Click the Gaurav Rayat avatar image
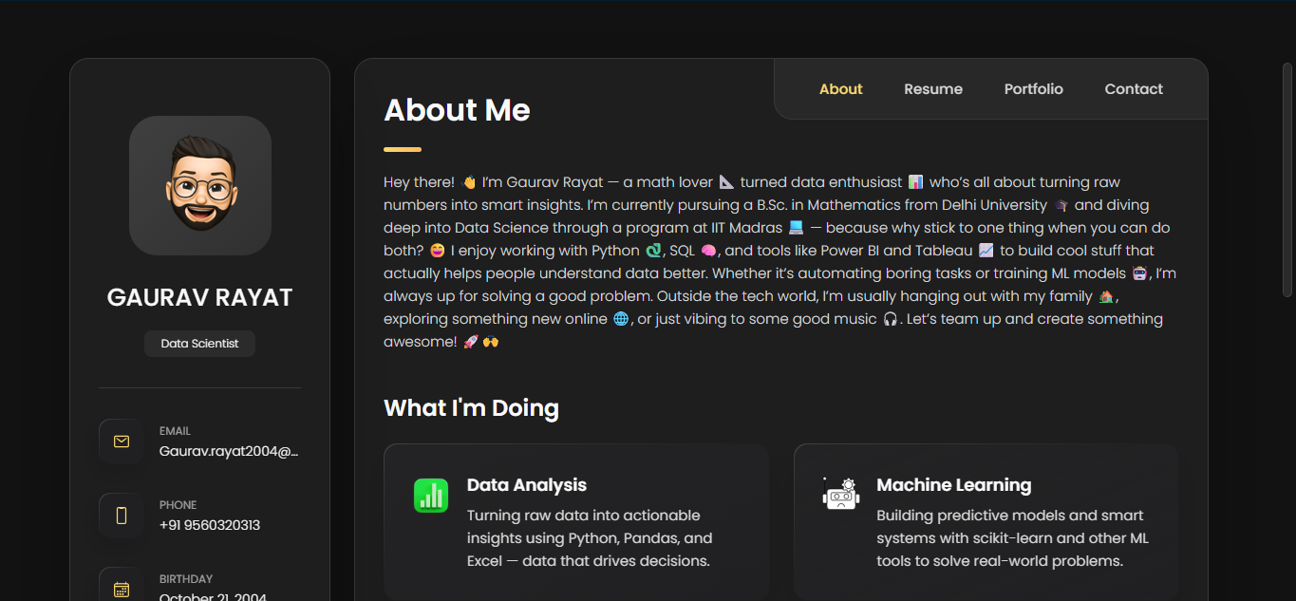Viewport: 1296px width, 601px height. tap(200, 185)
